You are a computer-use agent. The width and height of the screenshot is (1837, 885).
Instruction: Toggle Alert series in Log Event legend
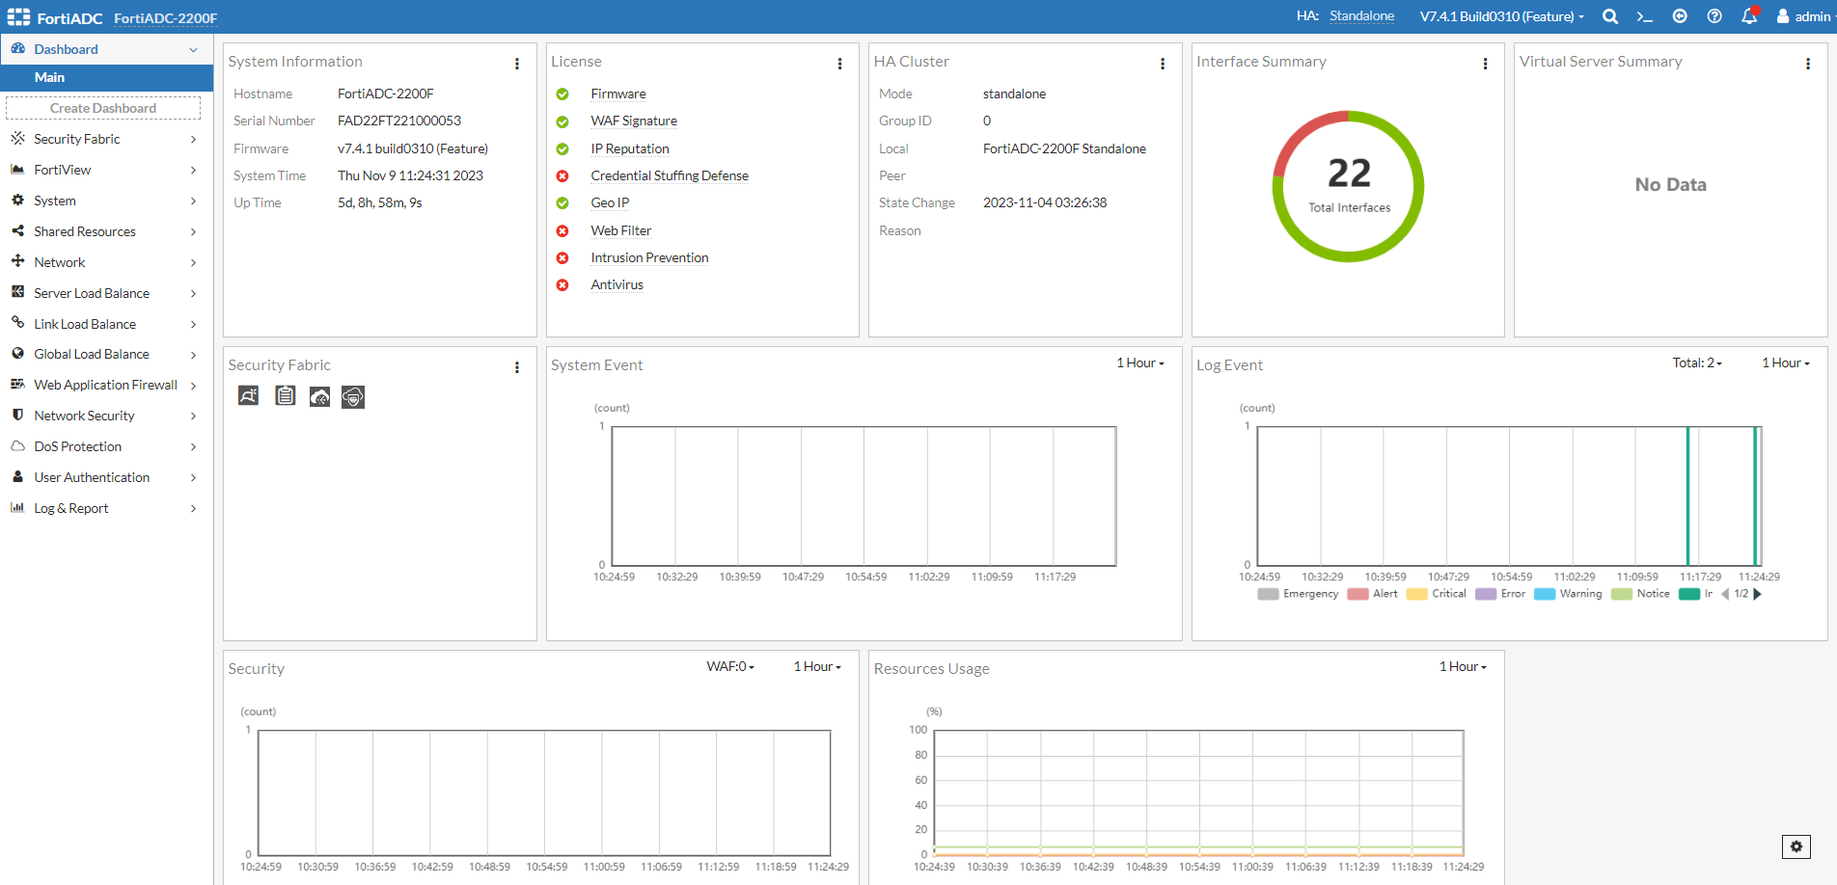tap(1372, 594)
